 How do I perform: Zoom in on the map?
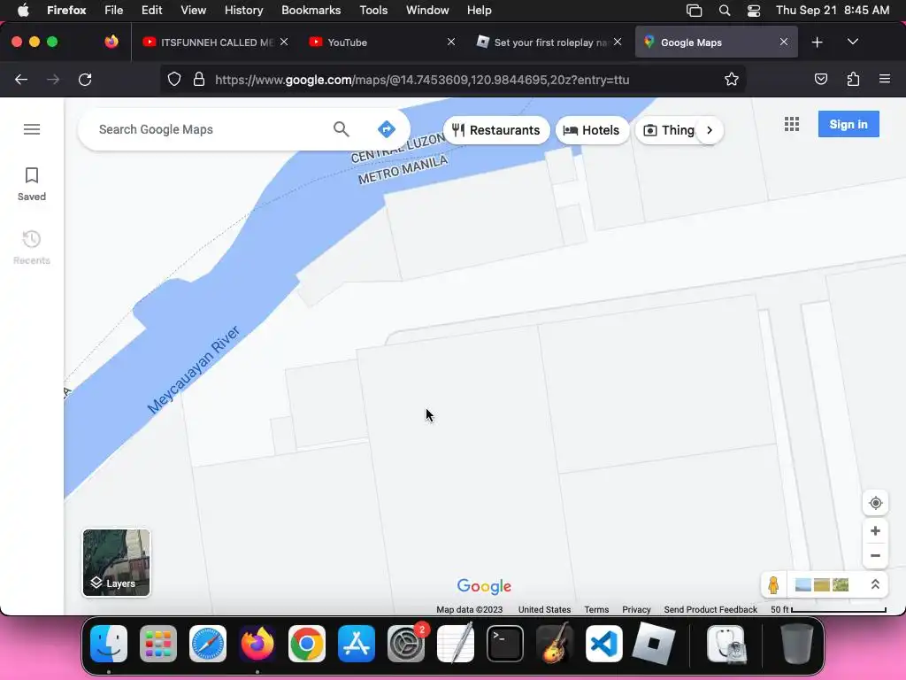875,531
